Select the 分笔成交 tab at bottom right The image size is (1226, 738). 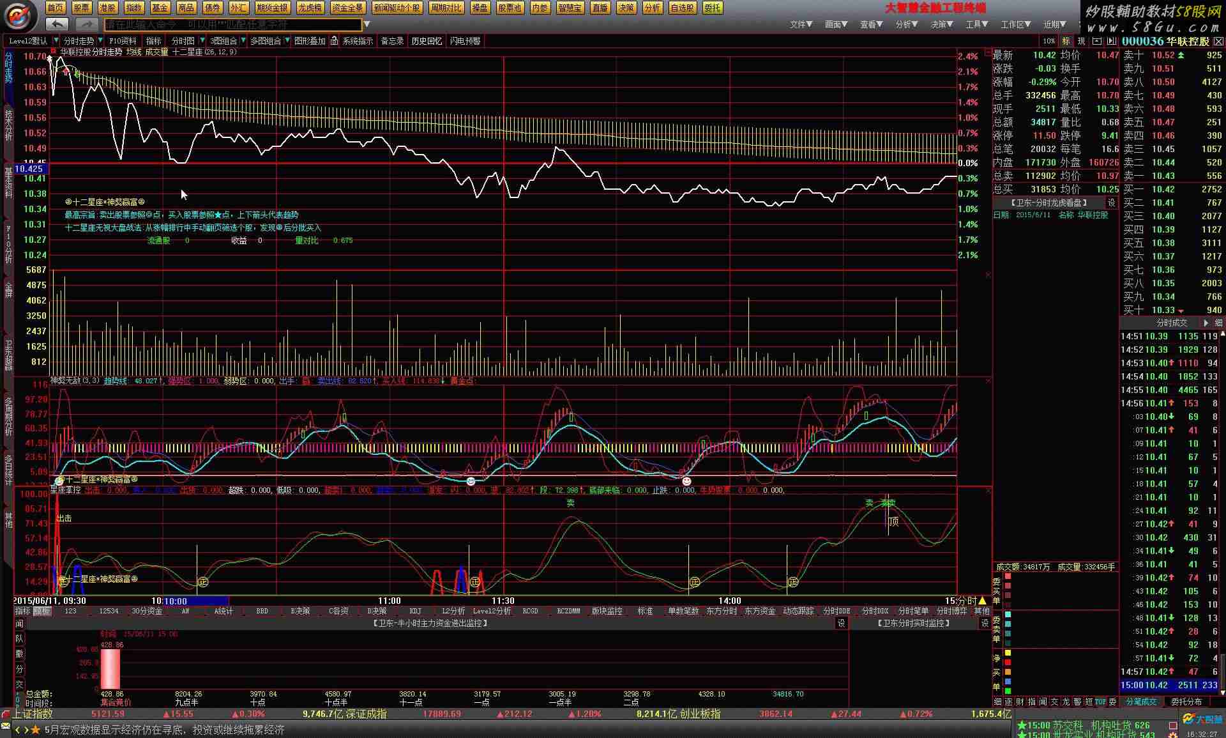[x=1141, y=702]
